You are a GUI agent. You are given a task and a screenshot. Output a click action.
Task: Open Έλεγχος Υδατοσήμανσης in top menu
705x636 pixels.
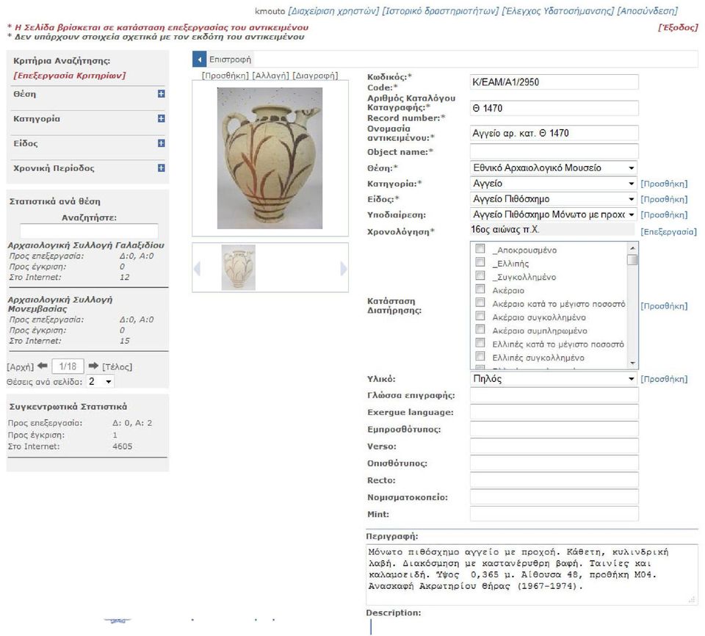[557, 11]
